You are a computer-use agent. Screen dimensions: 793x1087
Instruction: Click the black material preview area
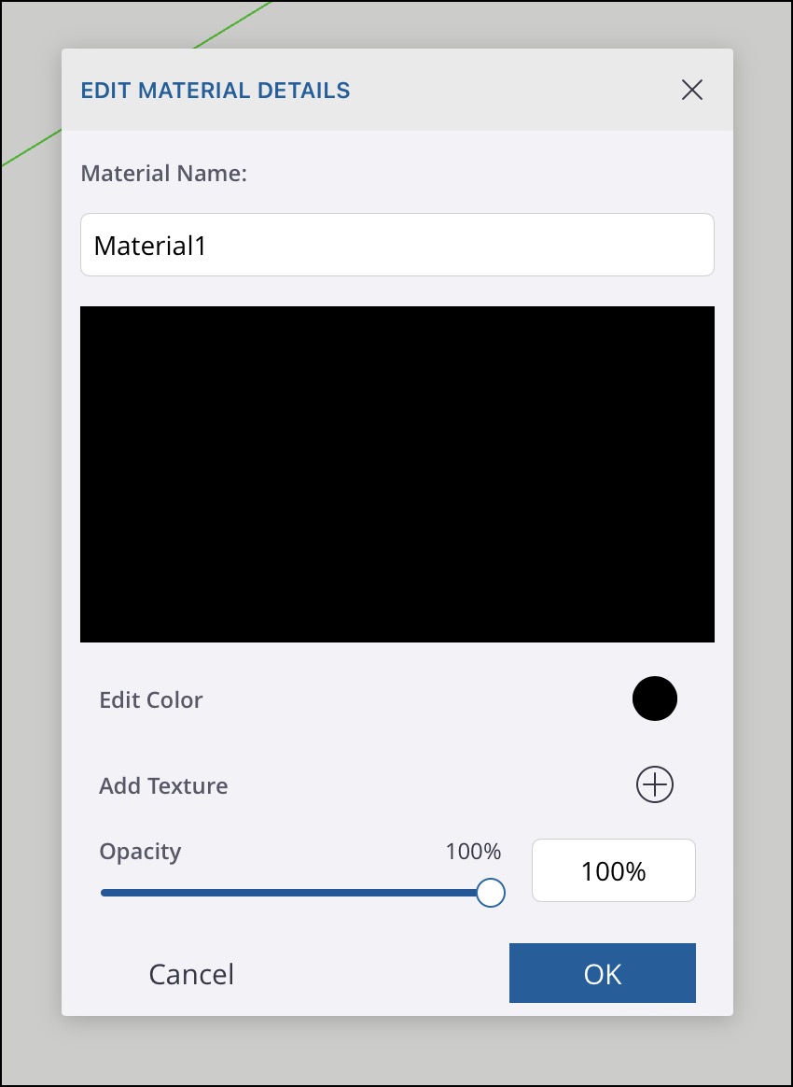pos(396,474)
